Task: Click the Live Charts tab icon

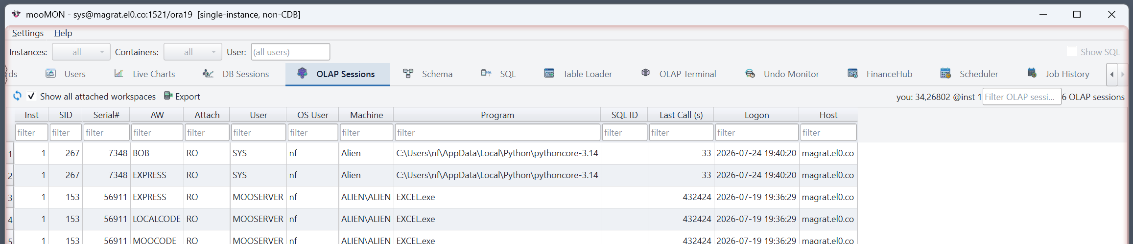Action: click(119, 74)
